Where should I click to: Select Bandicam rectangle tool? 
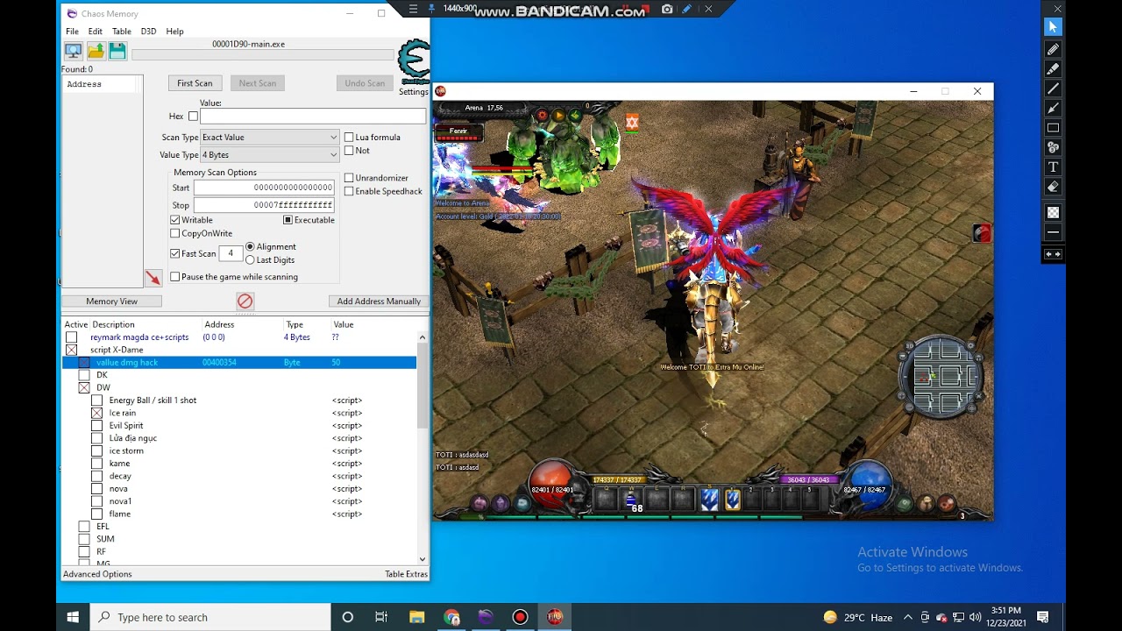tap(1053, 128)
